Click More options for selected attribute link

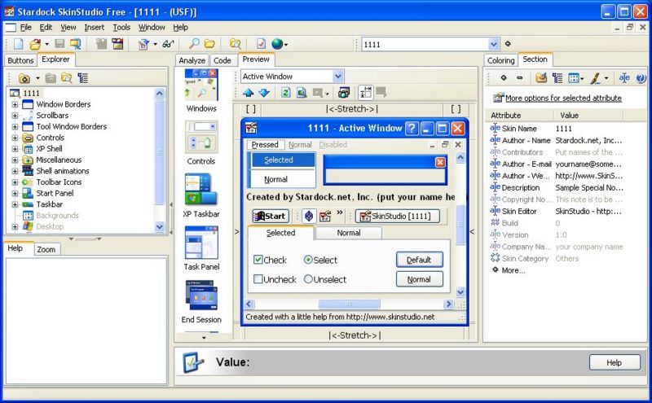557,98
